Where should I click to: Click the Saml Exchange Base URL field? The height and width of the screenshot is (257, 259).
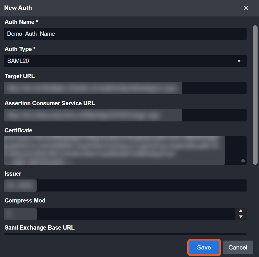[x=125, y=234]
